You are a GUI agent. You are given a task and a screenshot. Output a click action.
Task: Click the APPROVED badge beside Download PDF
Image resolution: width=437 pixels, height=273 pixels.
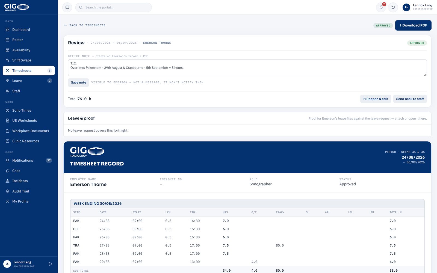pyautogui.click(x=383, y=25)
